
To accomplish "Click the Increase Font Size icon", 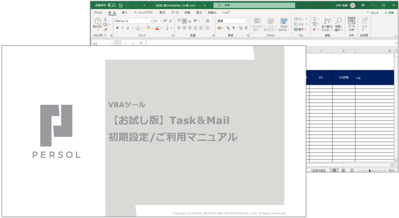I will point(165,21).
